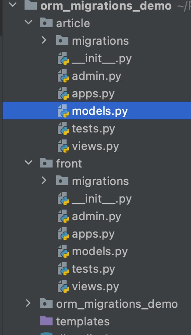Image resolution: width=191 pixels, height=335 pixels.
Task: Click the article package folder icon
Action: [46, 23]
